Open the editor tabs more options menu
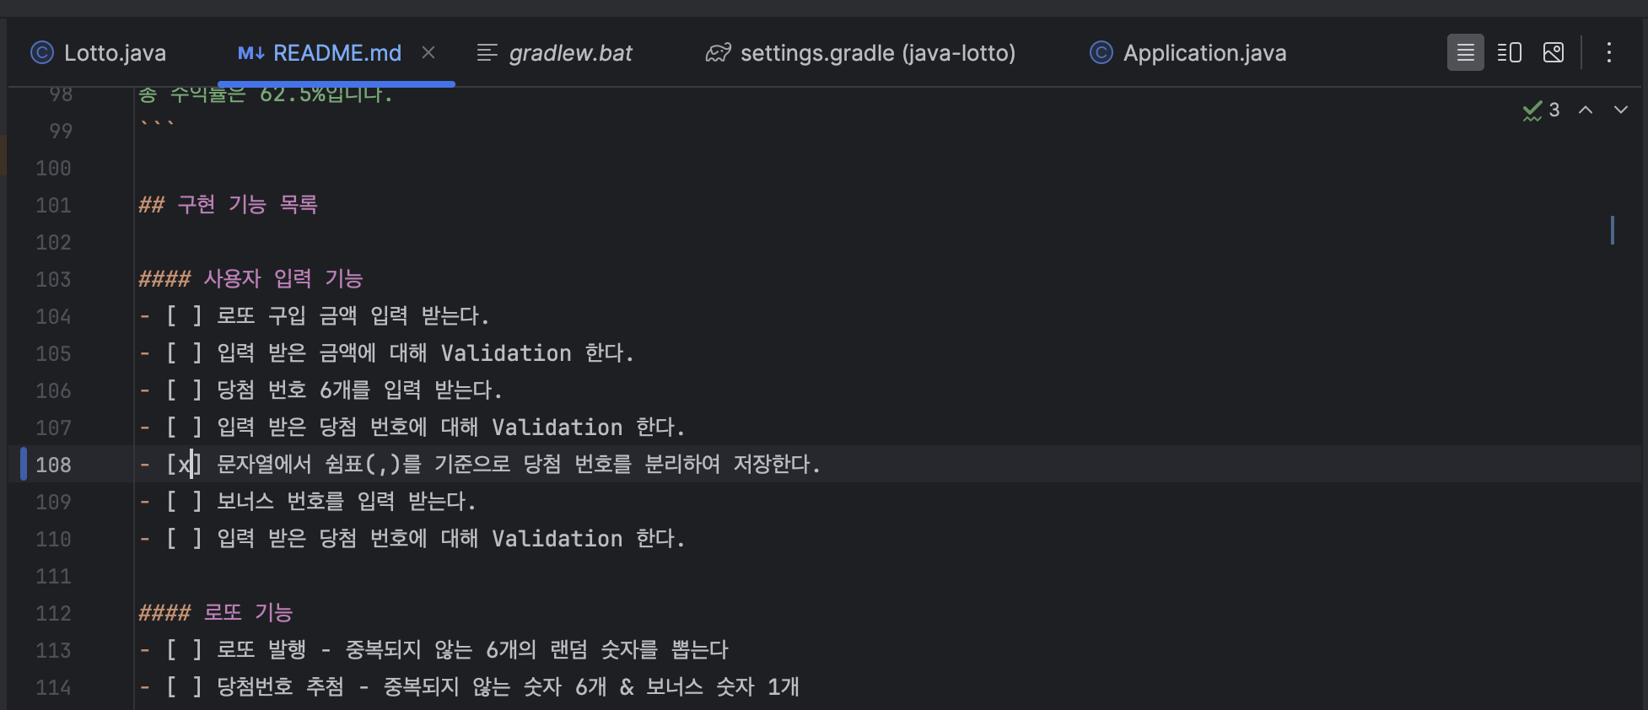Image resolution: width=1648 pixels, height=710 pixels. (1609, 52)
